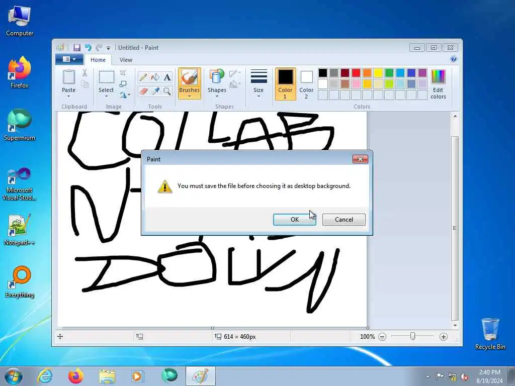Click the Brushes tool icon
The width and height of the screenshot is (515, 386).
189,77
